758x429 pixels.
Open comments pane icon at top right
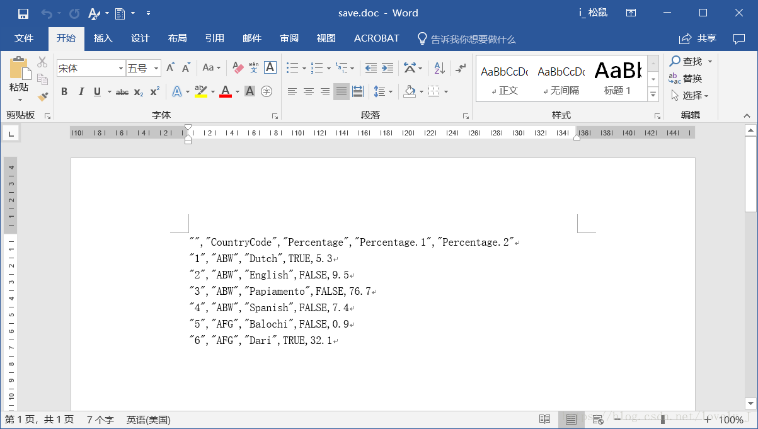pos(739,38)
